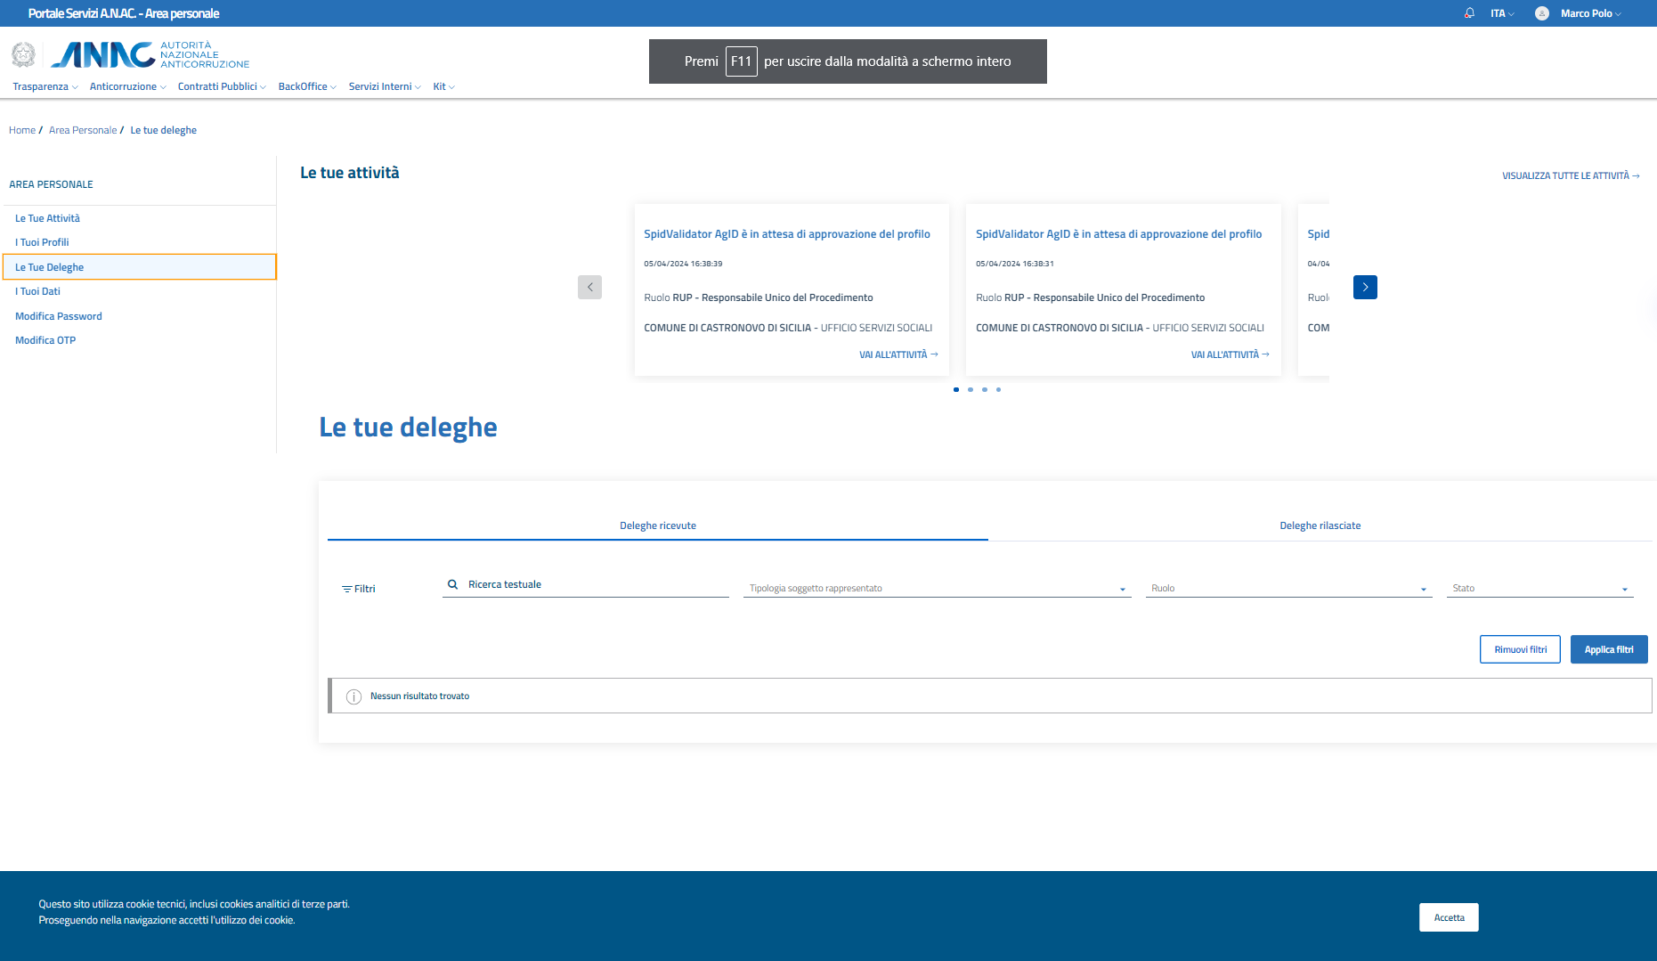The image size is (1657, 961).
Task: Go to next activity carousel slide
Action: (x=1365, y=287)
